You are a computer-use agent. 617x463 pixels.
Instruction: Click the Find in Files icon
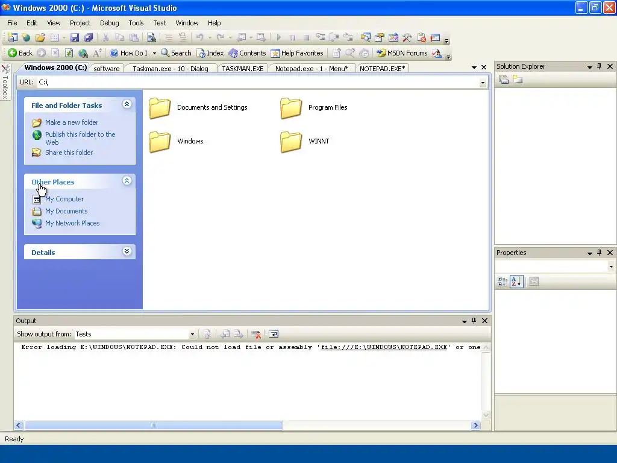(x=151, y=37)
